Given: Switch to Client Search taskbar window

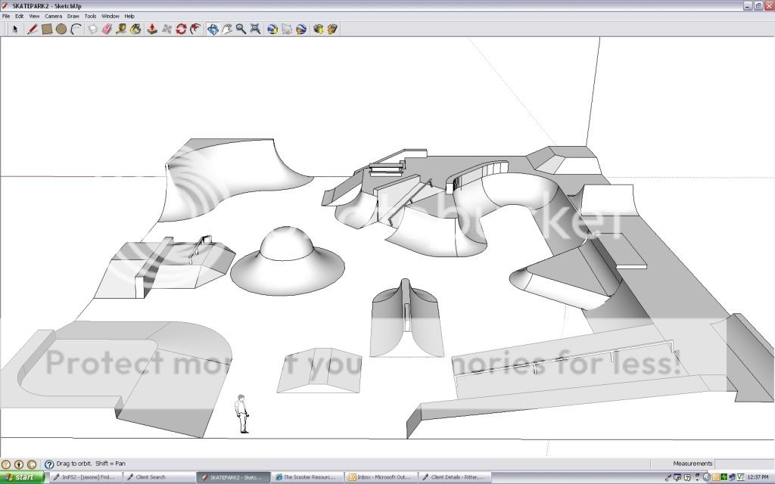Looking at the screenshot, I should coord(151,477).
